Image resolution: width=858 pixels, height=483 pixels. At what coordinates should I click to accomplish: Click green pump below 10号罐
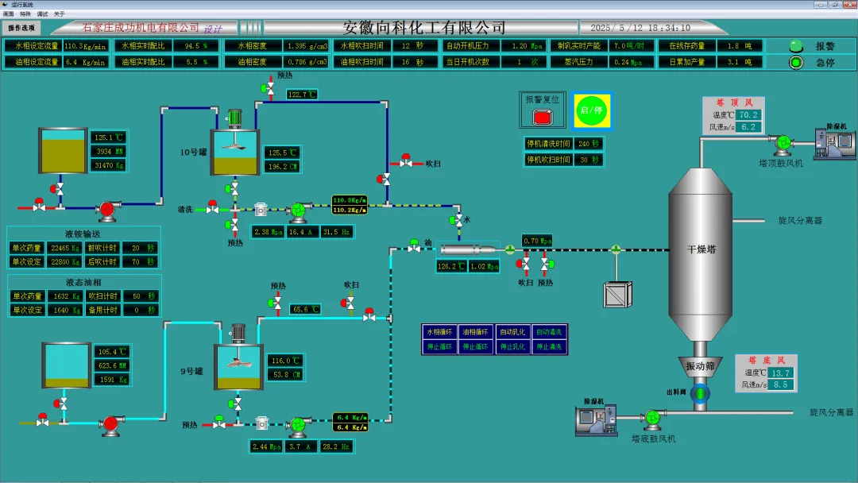coord(298,211)
